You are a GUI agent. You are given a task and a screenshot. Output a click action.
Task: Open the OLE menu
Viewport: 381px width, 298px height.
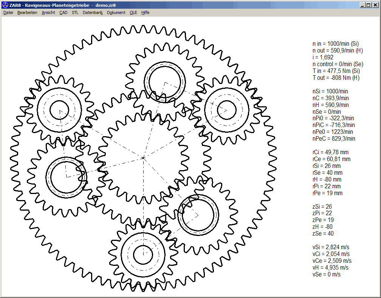tap(133, 12)
